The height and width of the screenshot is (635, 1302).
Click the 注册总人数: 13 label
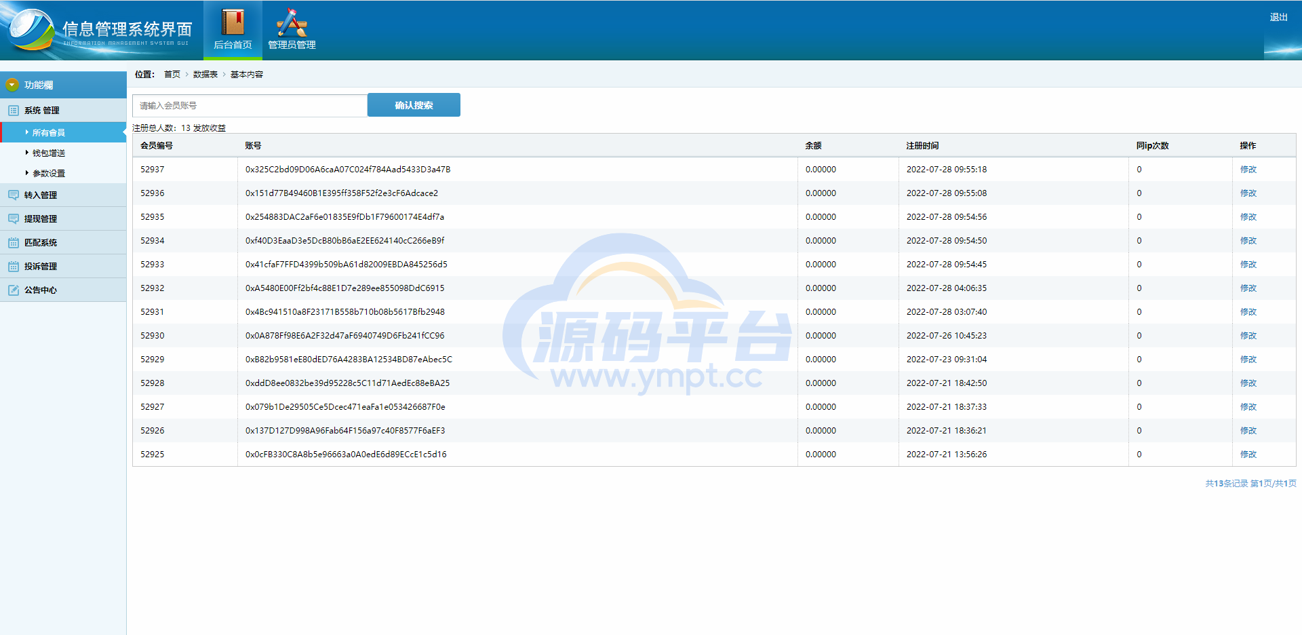click(161, 128)
